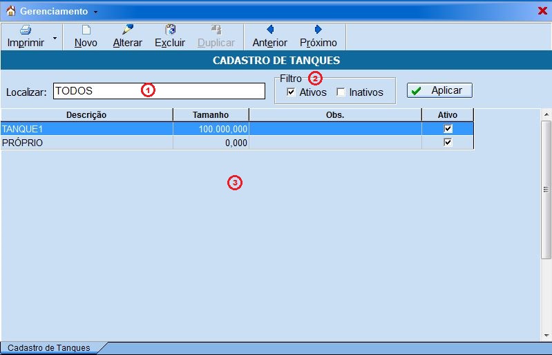This screenshot has width=552, height=355.
Task: Click the Alterar edit pencil icon
Action: pos(127,30)
